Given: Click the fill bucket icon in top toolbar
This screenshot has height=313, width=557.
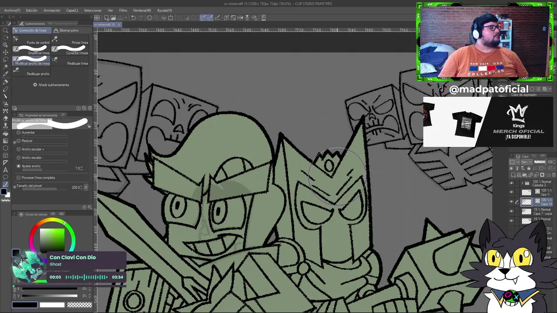Looking at the screenshot, I should (x=163, y=18).
